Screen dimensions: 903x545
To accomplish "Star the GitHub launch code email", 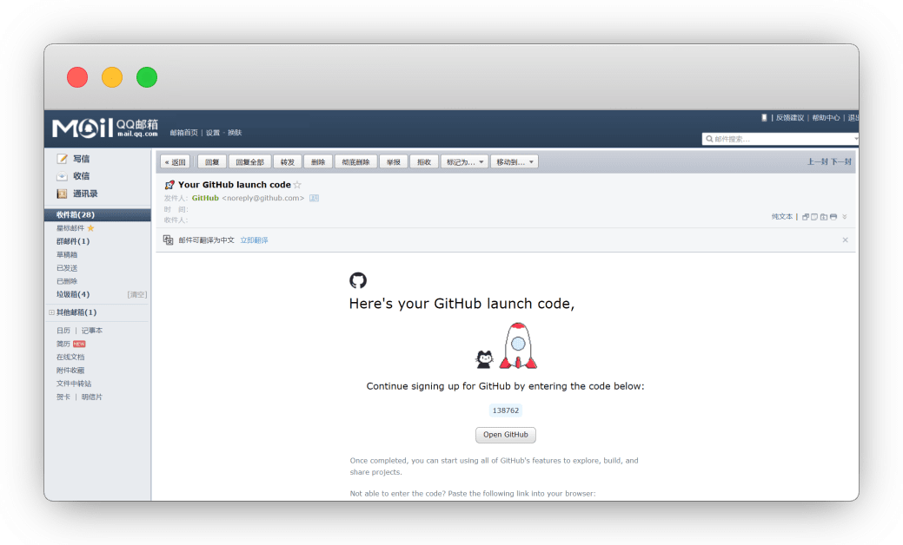I will 296,184.
